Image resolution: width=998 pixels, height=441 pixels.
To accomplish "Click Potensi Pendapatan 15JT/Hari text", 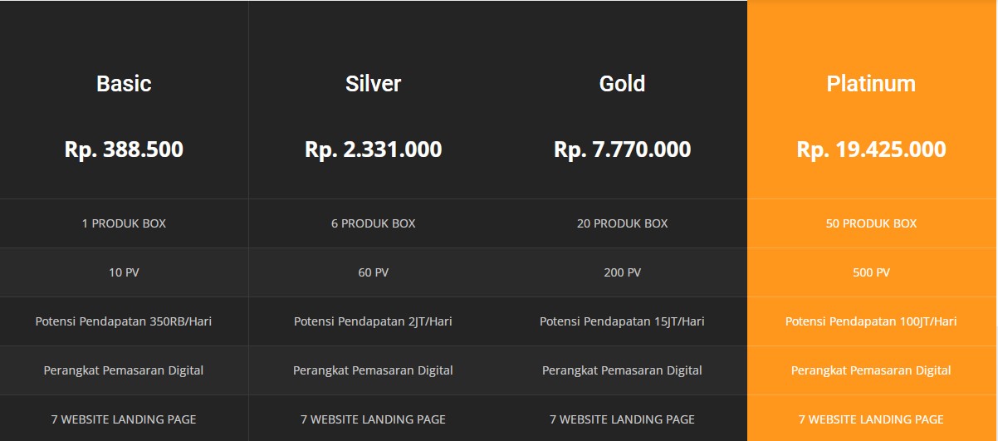I will coord(622,321).
